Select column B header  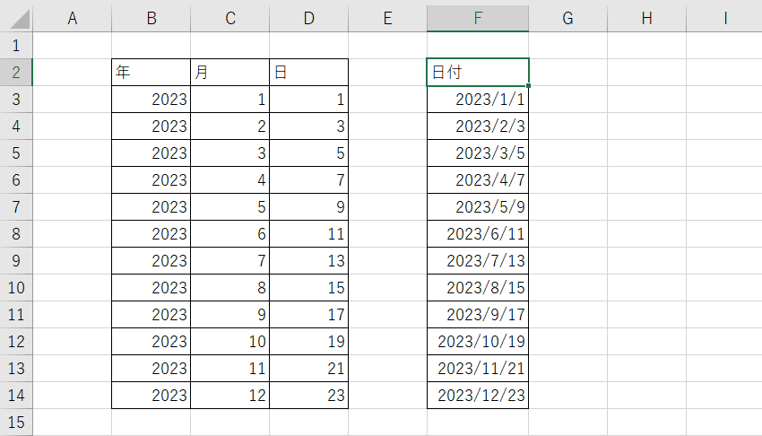tap(151, 18)
